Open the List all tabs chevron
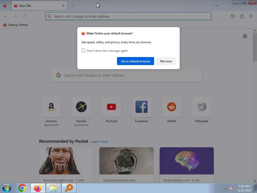The image size is (257, 193). click(217, 6)
